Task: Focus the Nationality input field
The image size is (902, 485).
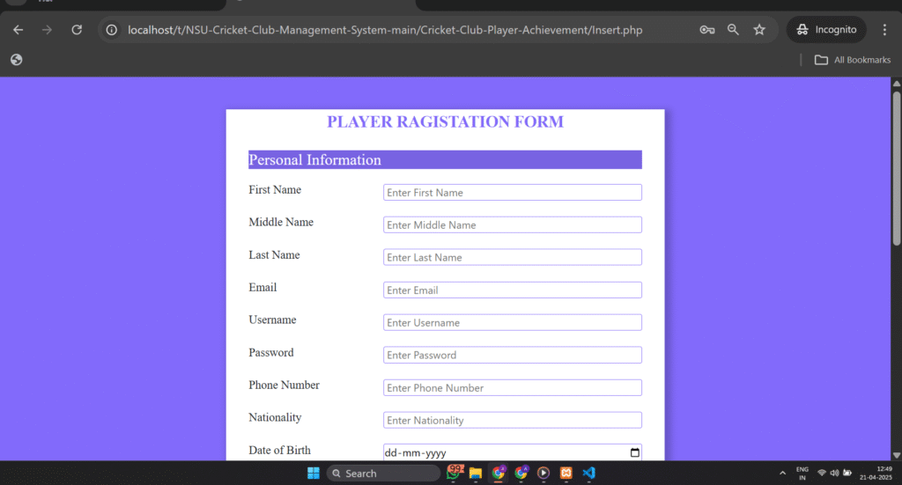Action: click(x=513, y=420)
